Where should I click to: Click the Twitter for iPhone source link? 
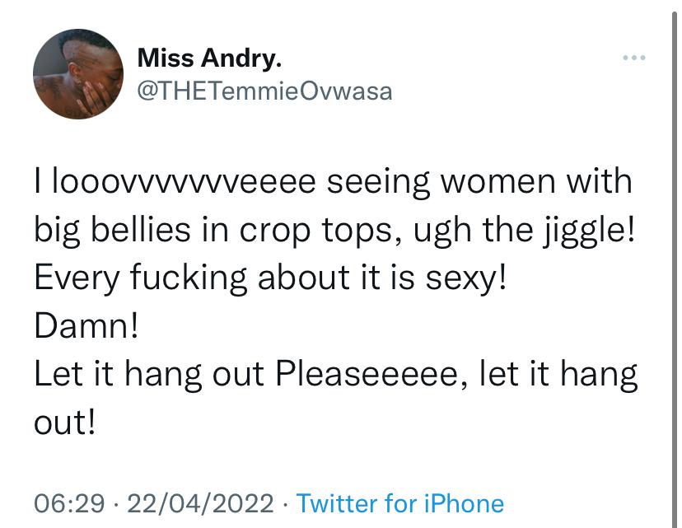click(x=400, y=503)
